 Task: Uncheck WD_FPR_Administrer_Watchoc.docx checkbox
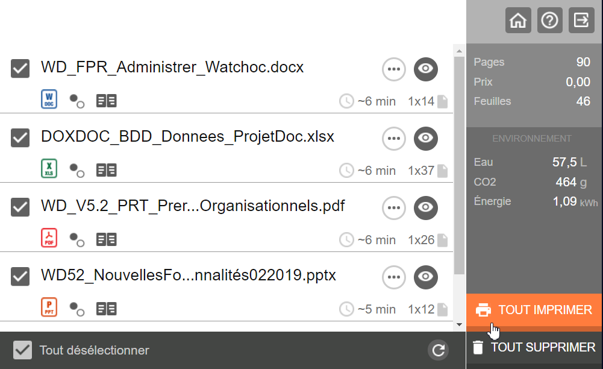(21, 69)
